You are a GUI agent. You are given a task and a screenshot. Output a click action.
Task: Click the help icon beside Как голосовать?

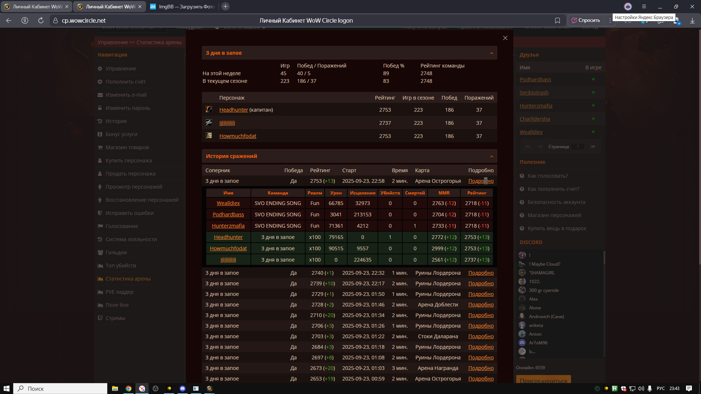pos(522,176)
